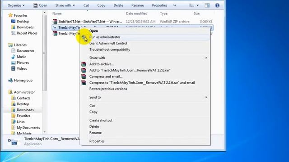Choose Copy in the context menu
This screenshot has height=162, width=289.
click(145, 112)
